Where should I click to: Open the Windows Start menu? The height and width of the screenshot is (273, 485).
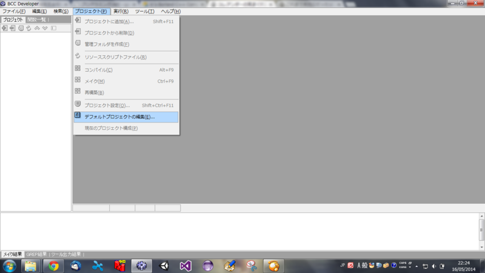[x=9, y=266]
